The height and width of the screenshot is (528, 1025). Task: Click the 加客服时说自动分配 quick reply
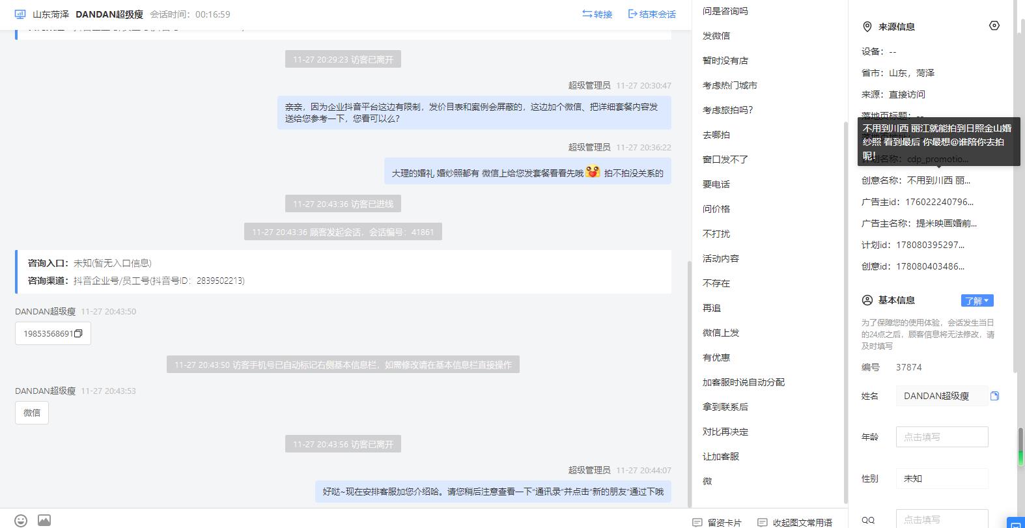click(x=744, y=382)
